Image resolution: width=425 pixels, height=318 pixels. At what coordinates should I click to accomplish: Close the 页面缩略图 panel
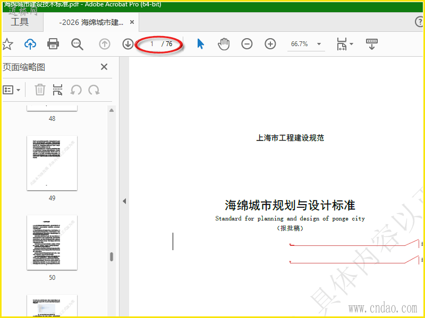[x=104, y=67]
